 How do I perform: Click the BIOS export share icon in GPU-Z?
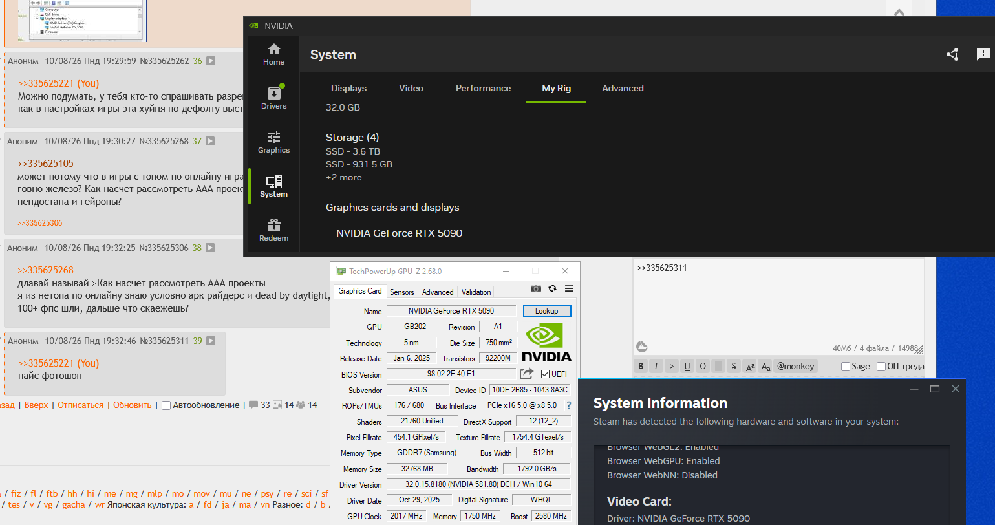[x=527, y=374]
